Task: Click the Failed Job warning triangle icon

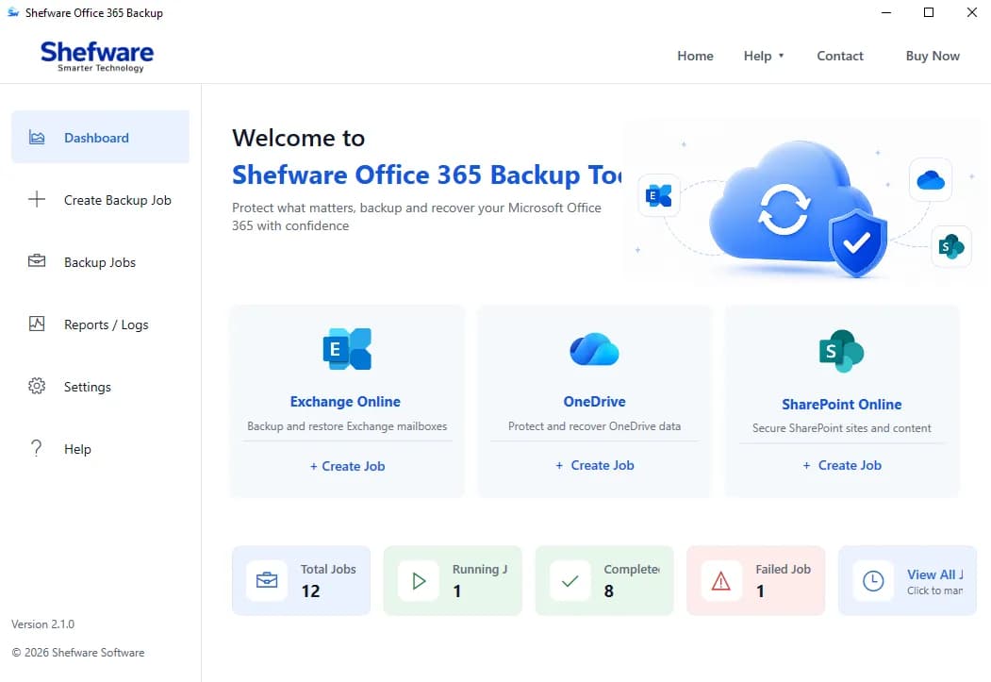Action: (x=721, y=580)
